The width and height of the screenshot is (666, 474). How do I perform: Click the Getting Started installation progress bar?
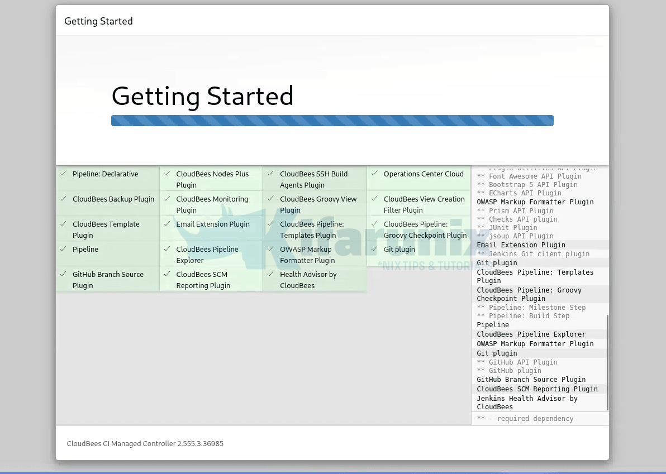(332, 121)
